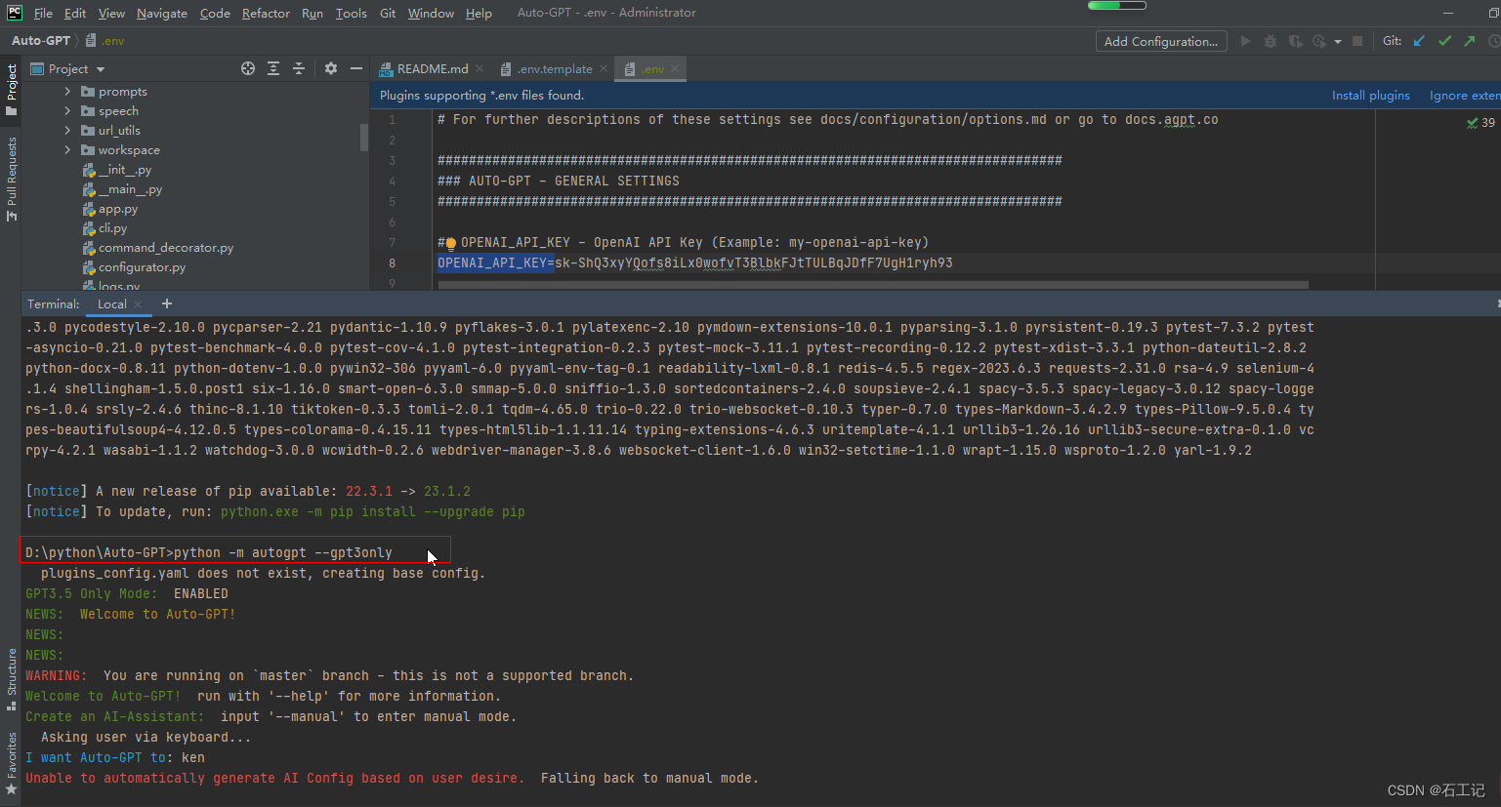
Task: Show Git history clock icon
Action: coord(1494,41)
